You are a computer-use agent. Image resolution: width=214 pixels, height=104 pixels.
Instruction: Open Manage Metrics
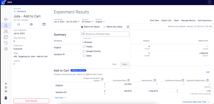click(188, 20)
